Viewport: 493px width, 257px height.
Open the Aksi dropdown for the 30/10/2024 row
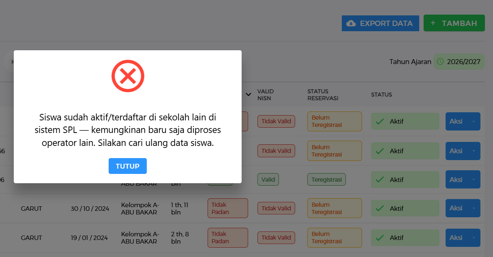[463, 208]
